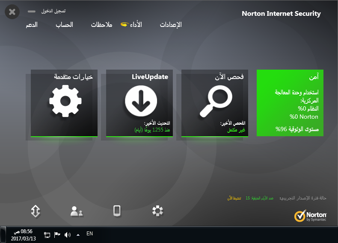Minimize the Norton window

coord(32,12)
